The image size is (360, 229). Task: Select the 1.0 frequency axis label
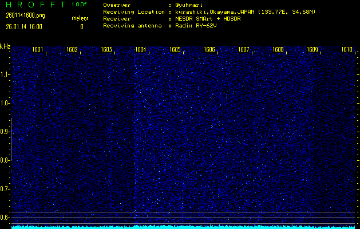(x=5, y=103)
